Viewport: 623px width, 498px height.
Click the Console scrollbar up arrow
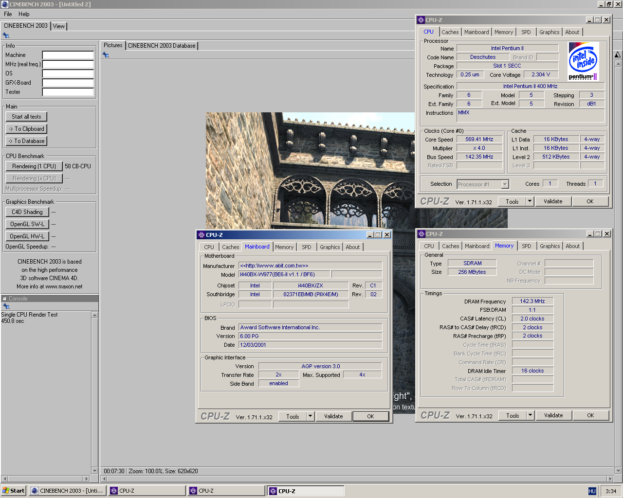(94, 315)
